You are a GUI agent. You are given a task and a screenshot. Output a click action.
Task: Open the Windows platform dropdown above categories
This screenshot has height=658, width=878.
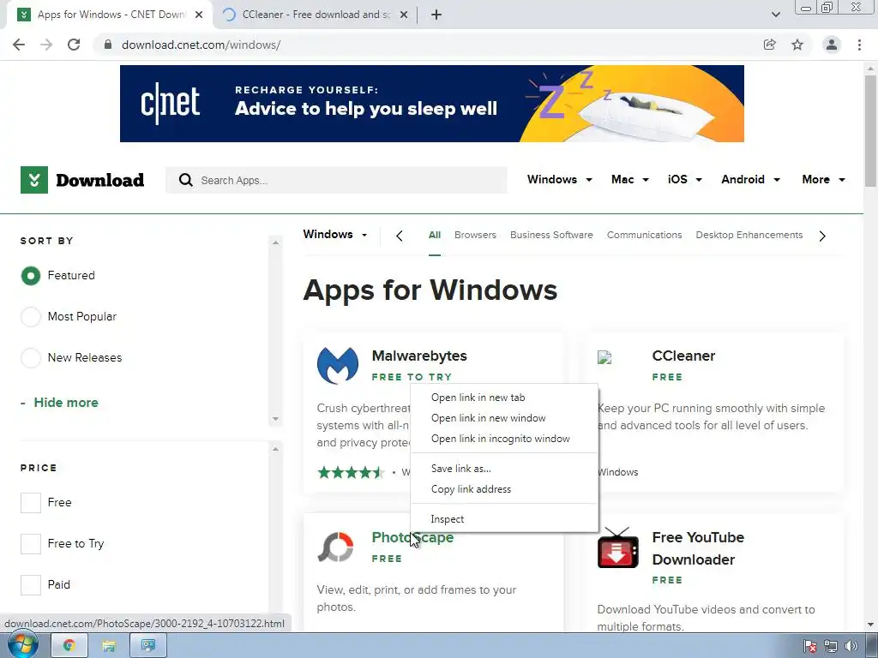(335, 235)
